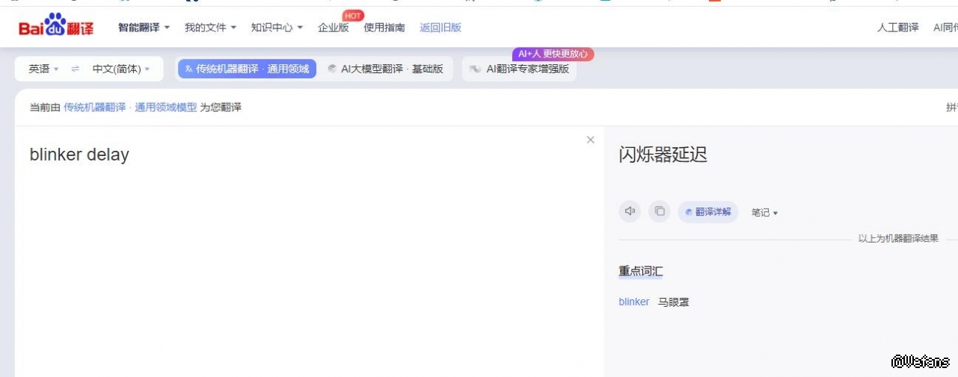Click the 以上为机器翻译结果 notice
Image resolution: width=958 pixels, height=377 pixels.
(x=898, y=239)
